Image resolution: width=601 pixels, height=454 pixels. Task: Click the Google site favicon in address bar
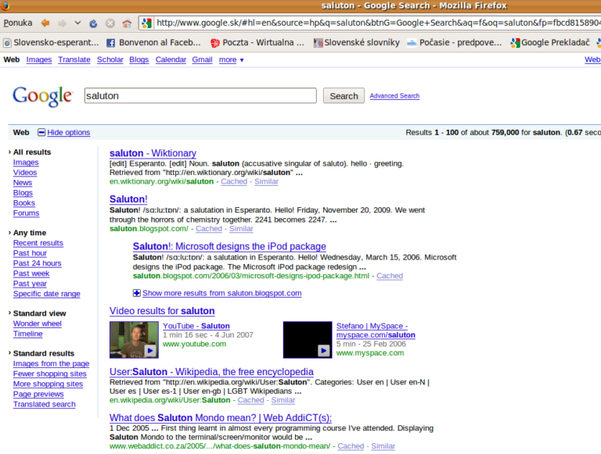(x=146, y=23)
